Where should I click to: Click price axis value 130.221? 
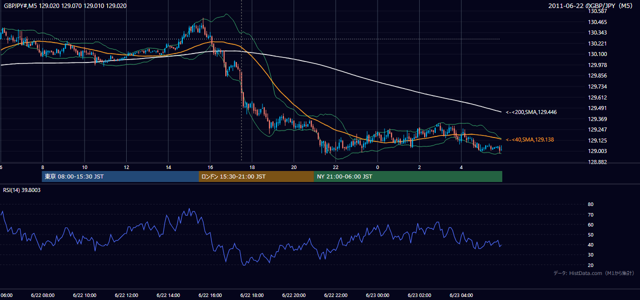[x=597, y=43]
